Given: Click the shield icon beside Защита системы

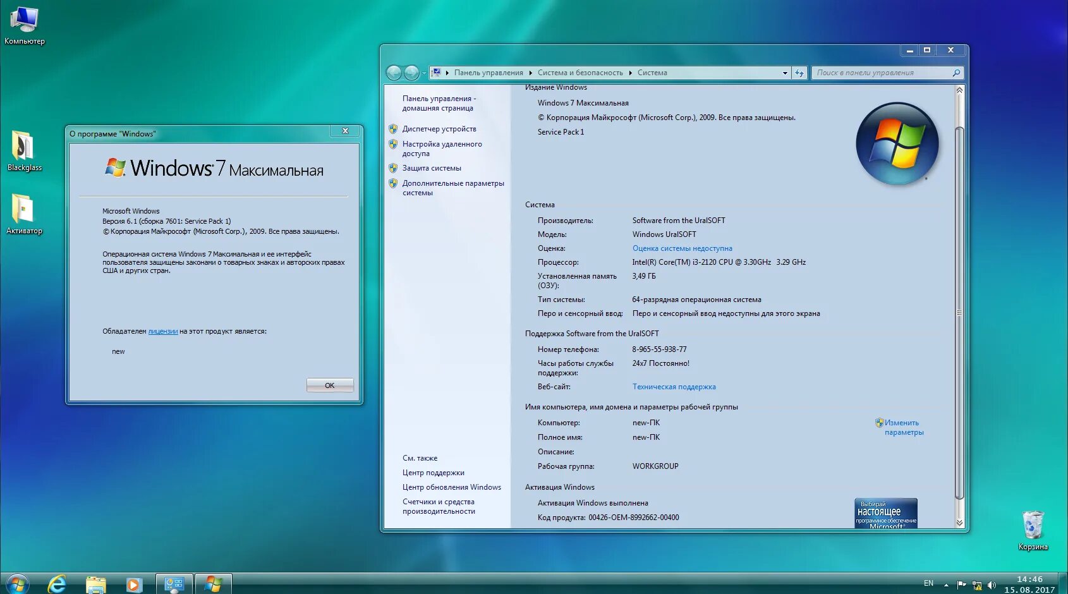Looking at the screenshot, I should [393, 168].
